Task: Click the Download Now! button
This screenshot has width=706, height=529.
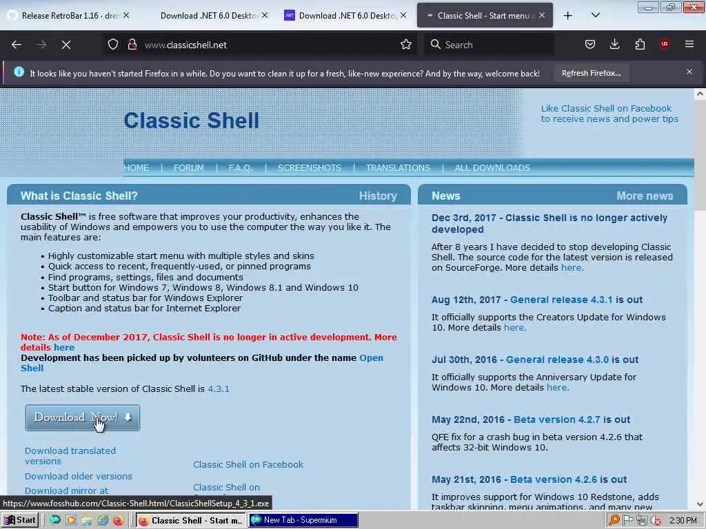Action: click(x=83, y=417)
